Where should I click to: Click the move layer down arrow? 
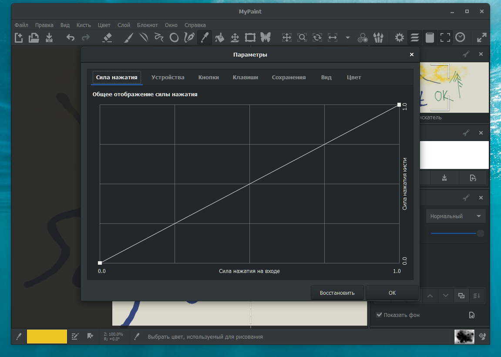pyautogui.click(x=445, y=296)
